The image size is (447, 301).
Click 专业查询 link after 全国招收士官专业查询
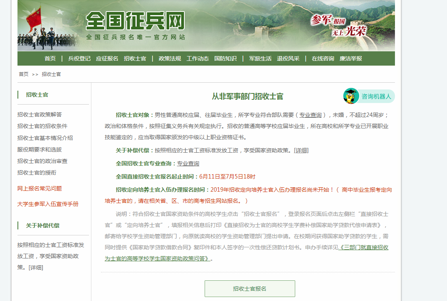click(x=188, y=163)
